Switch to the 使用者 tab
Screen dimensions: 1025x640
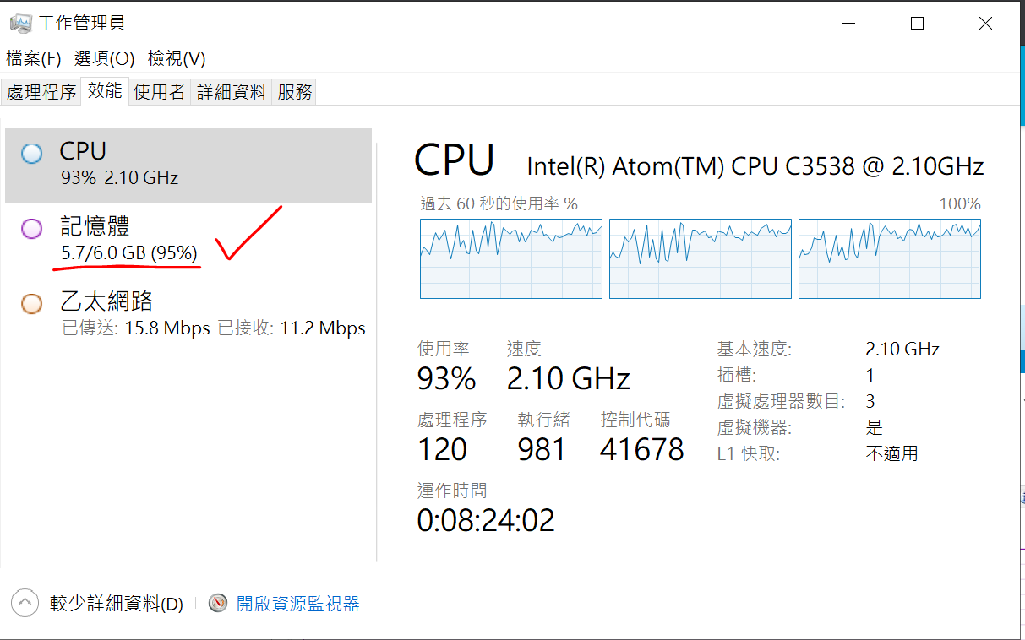tap(159, 92)
